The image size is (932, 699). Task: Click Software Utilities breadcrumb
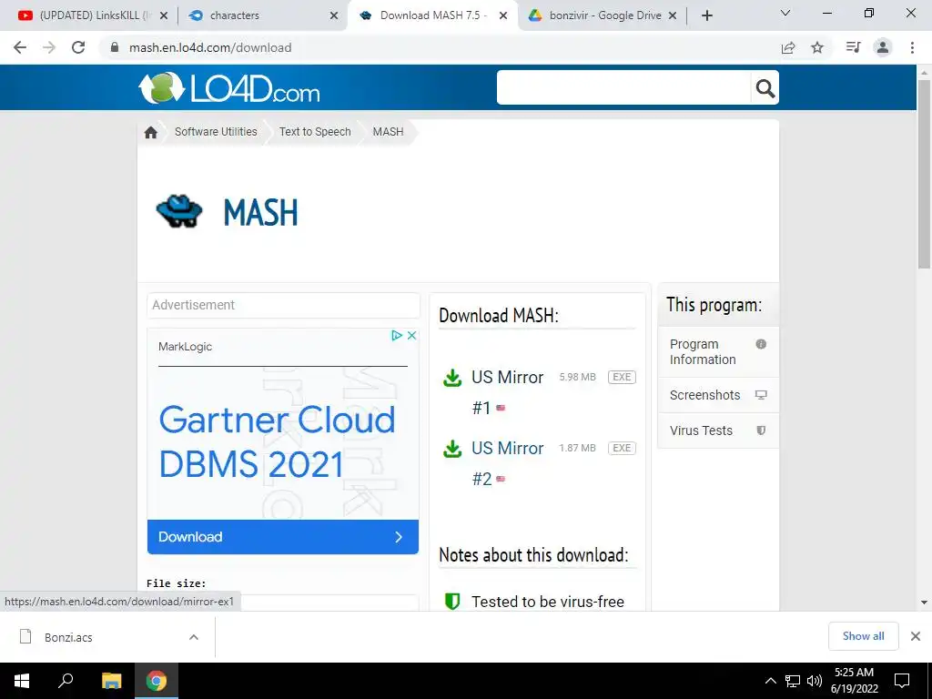(216, 132)
